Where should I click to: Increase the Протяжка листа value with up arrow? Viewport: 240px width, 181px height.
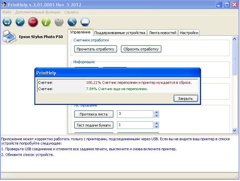[x=156, y=112]
